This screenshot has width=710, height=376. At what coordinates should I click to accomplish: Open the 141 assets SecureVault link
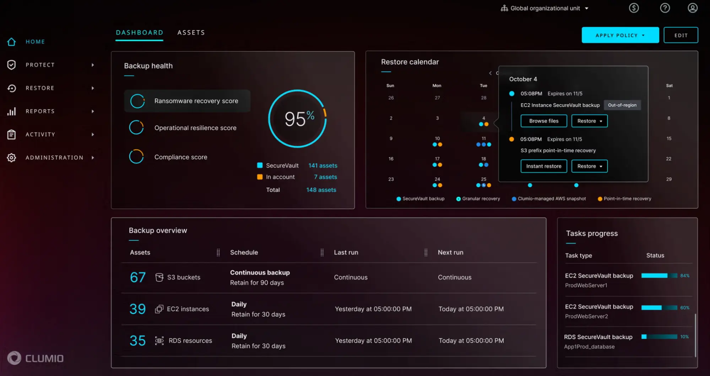323,166
